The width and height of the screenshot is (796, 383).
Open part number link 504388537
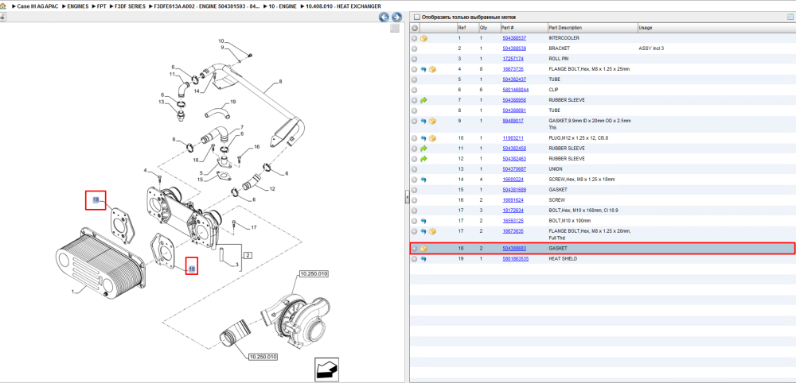tap(514, 38)
